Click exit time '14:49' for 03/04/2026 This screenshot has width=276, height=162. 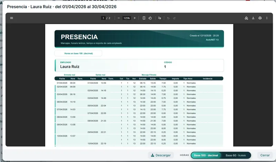point(103,98)
